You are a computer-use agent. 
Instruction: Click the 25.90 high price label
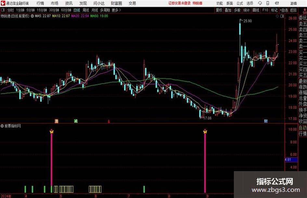[248, 21]
